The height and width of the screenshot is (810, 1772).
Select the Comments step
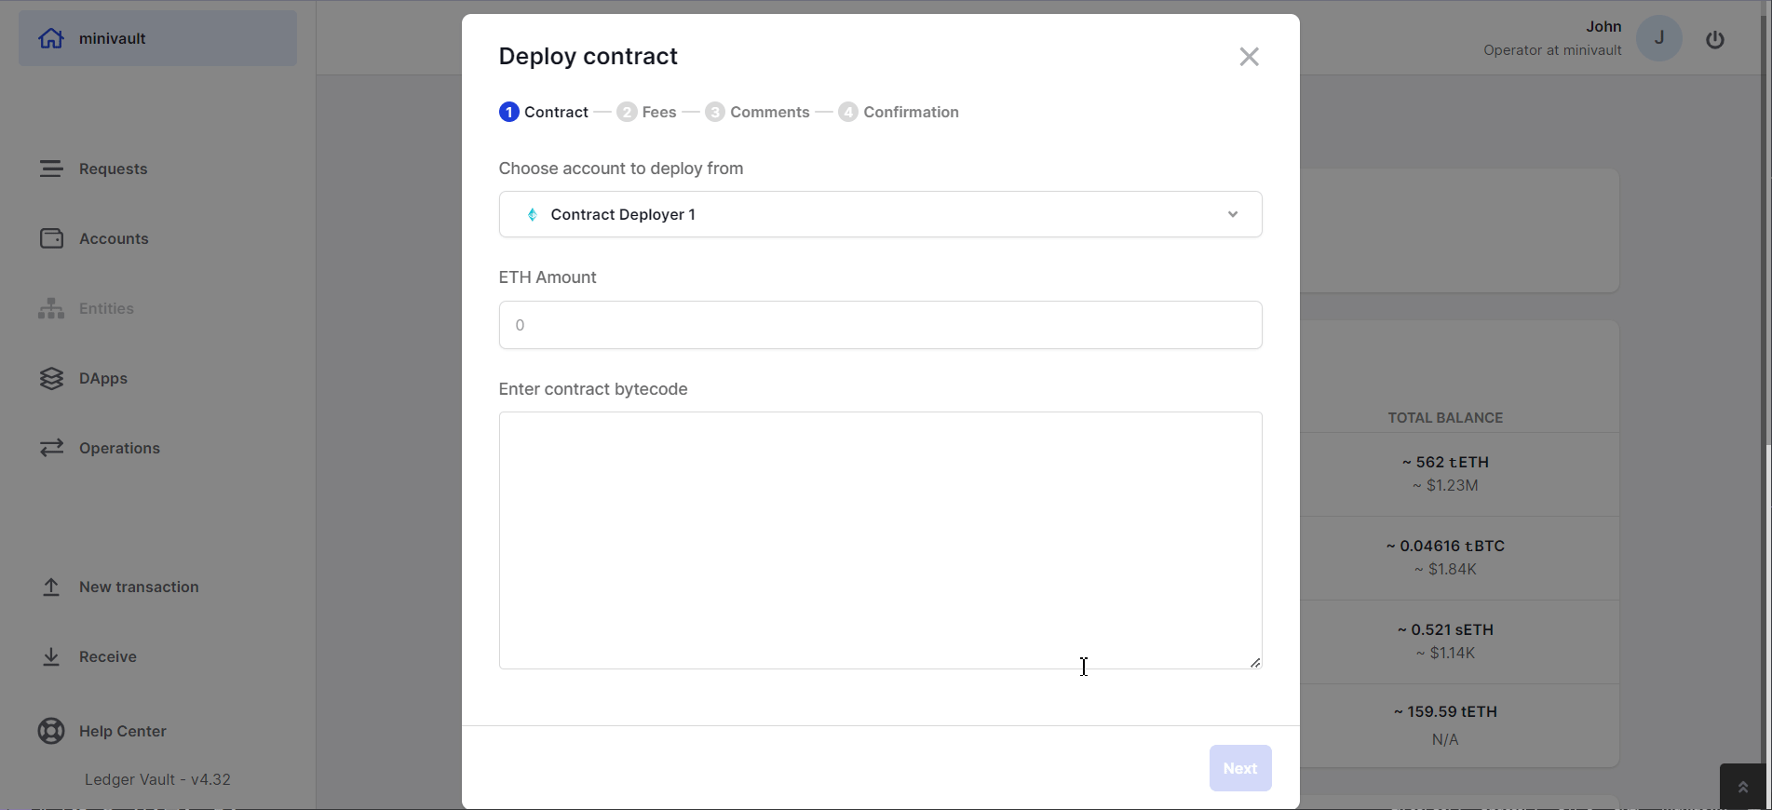(x=758, y=112)
